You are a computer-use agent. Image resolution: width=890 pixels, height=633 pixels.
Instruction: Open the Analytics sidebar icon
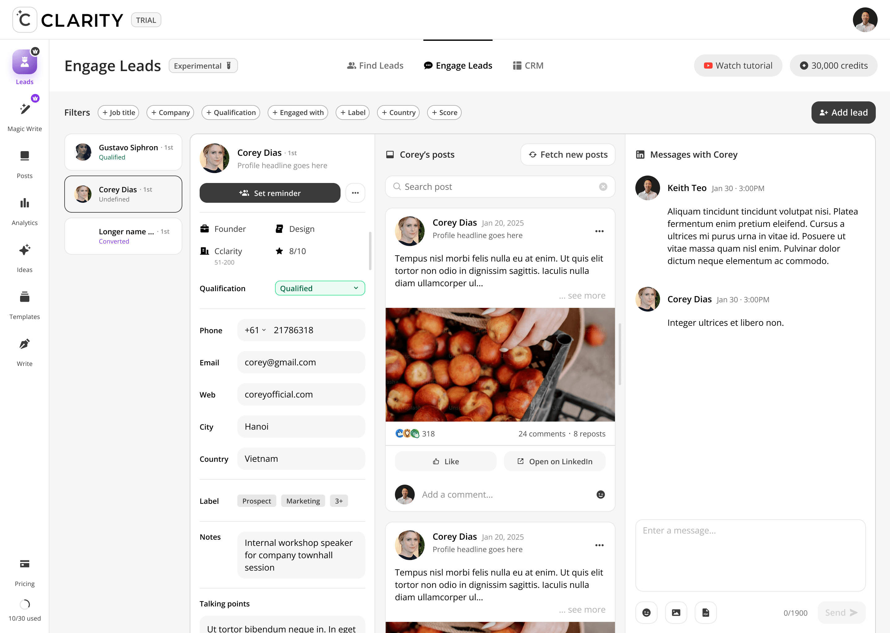pos(24,203)
